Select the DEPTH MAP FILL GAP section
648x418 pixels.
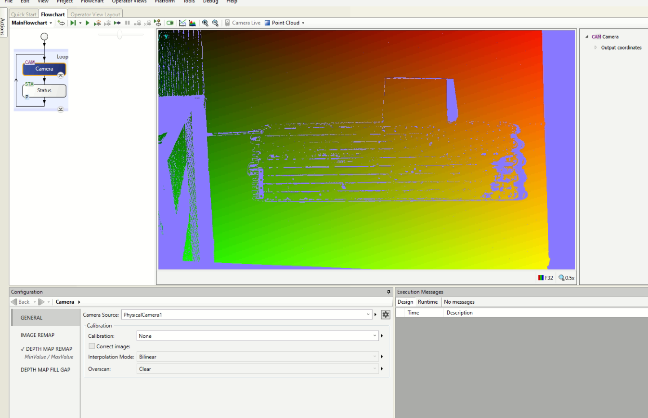(45, 370)
